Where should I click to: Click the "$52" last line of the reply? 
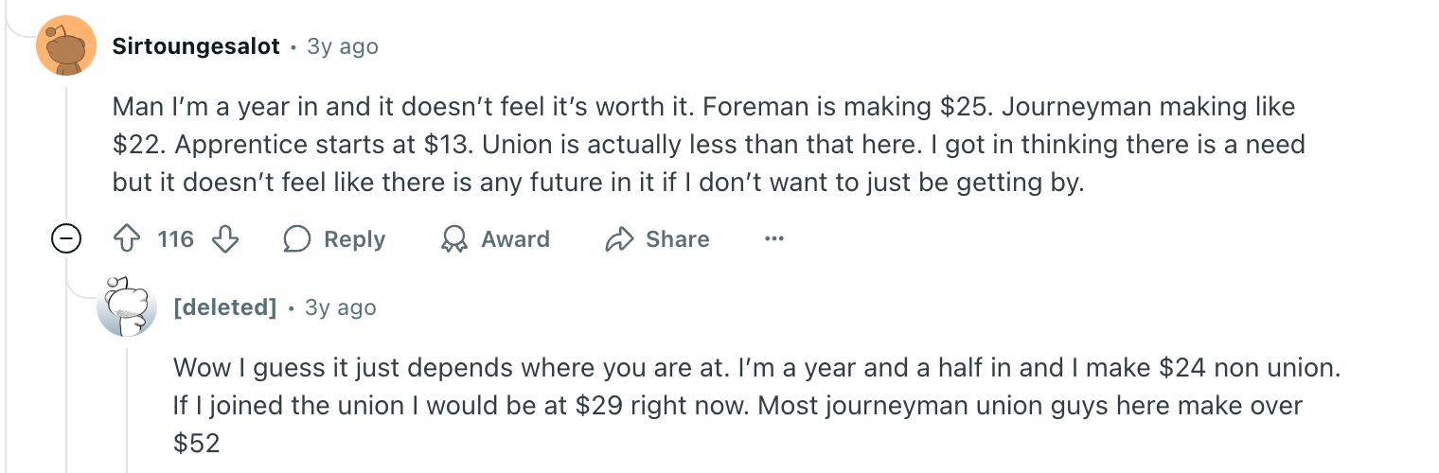tap(197, 443)
